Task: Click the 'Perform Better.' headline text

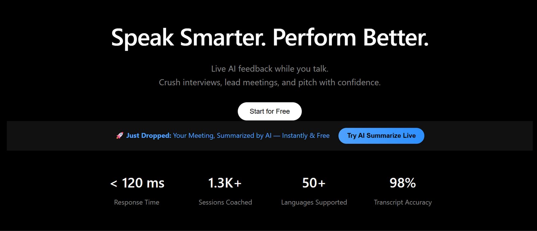Action: (351, 38)
